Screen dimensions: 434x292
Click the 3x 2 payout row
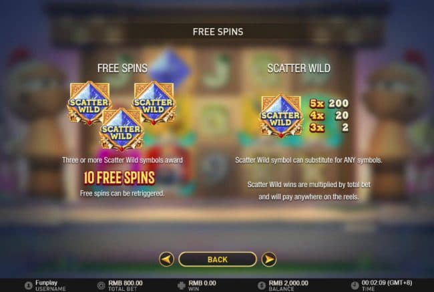tap(329, 128)
